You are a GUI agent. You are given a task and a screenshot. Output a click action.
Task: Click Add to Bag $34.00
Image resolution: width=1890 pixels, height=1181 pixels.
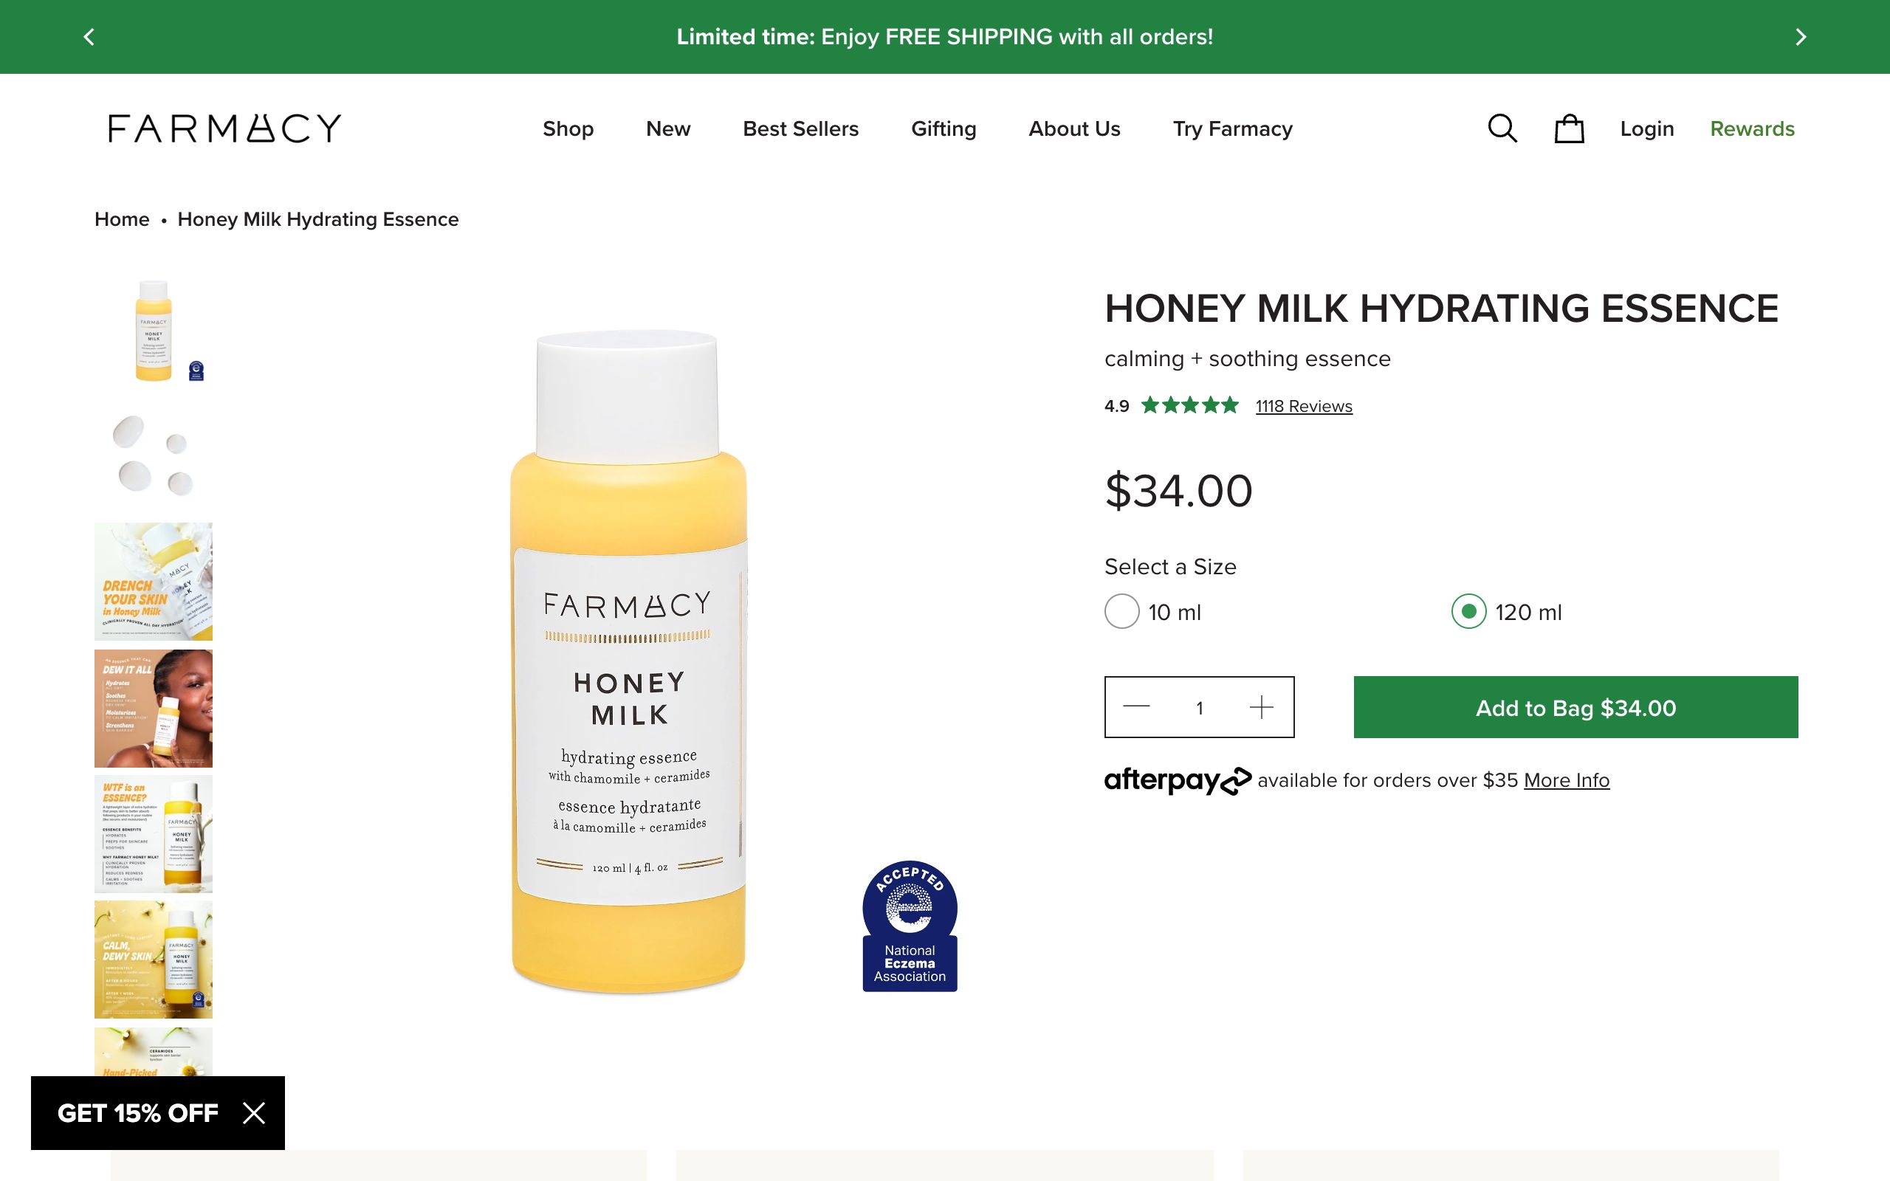pos(1575,707)
